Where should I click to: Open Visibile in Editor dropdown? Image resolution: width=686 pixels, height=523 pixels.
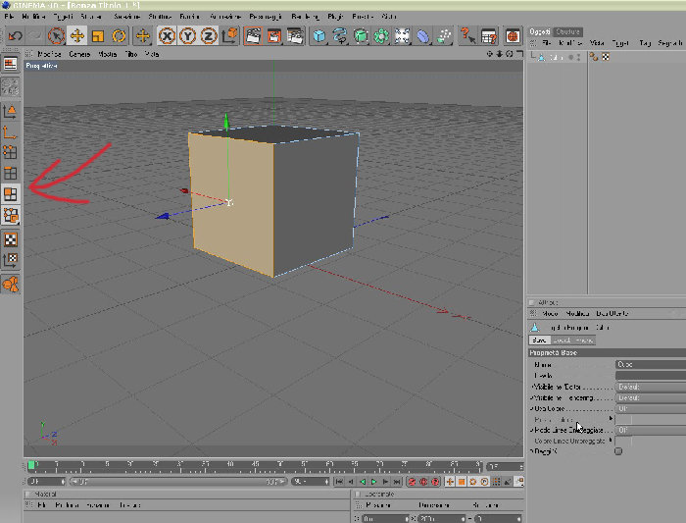pyautogui.click(x=651, y=387)
